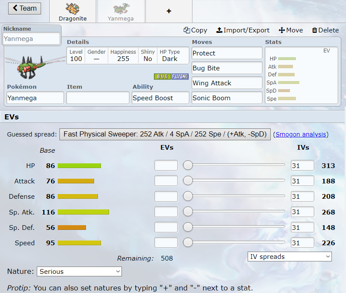This screenshot has height=293, width=346.
Task: Click the HP total stat 313
Action: (x=328, y=165)
